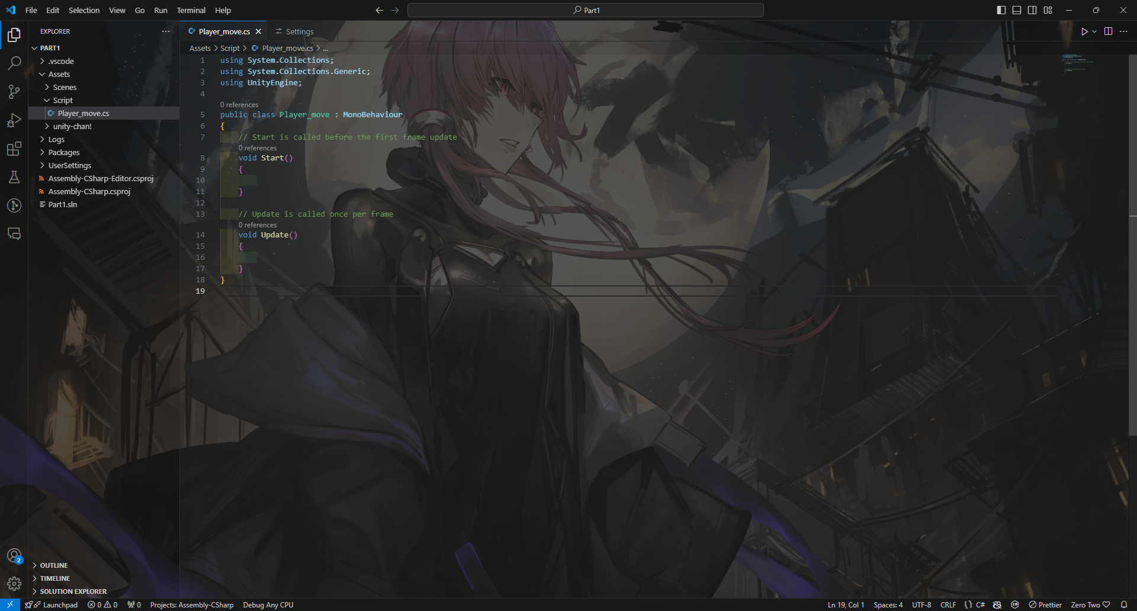Click UTF-8 encoding in status bar
1137x611 pixels.
921,604
